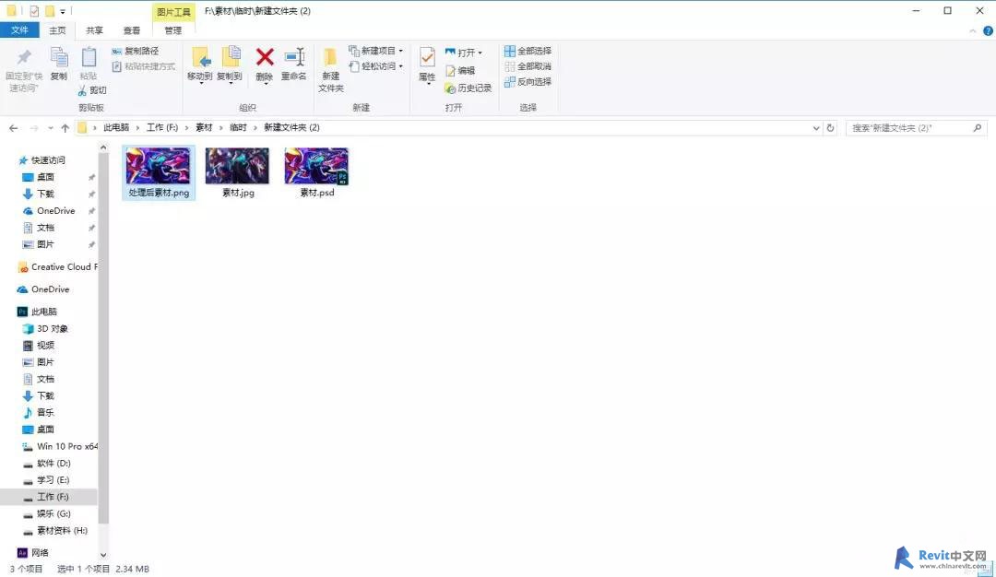This screenshot has width=996, height=577.
Task: Click 此电脑 in the address bar
Action: click(116, 127)
